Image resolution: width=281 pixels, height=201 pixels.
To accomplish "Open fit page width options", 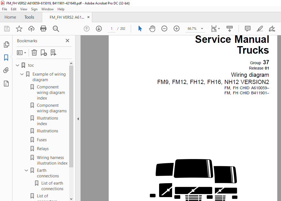I will (x=215, y=29).
